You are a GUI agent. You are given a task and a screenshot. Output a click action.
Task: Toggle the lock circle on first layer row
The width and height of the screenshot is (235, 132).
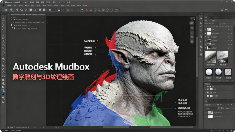point(229,30)
